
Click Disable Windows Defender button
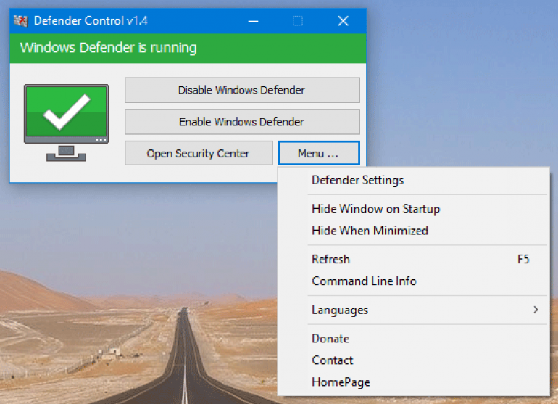click(242, 90)
